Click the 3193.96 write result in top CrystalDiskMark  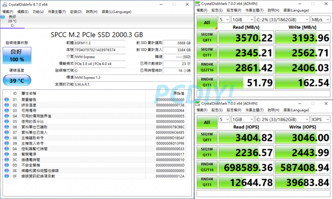click(x=303, y=38)
